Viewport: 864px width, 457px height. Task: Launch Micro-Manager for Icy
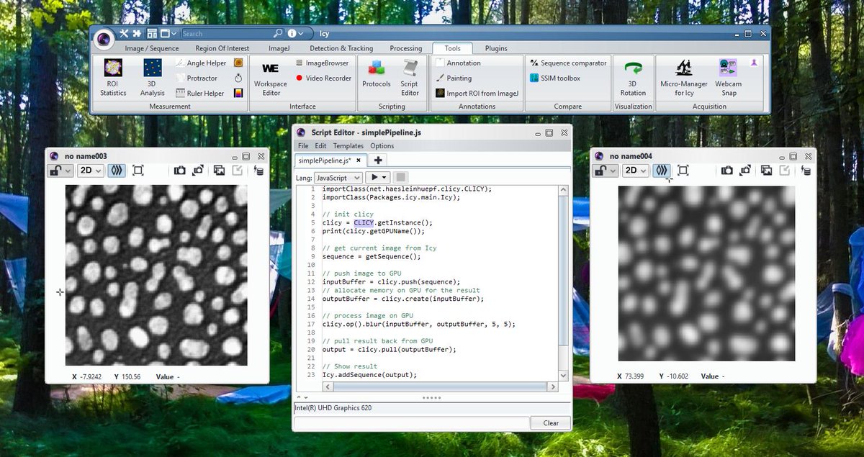coord(684,78)
